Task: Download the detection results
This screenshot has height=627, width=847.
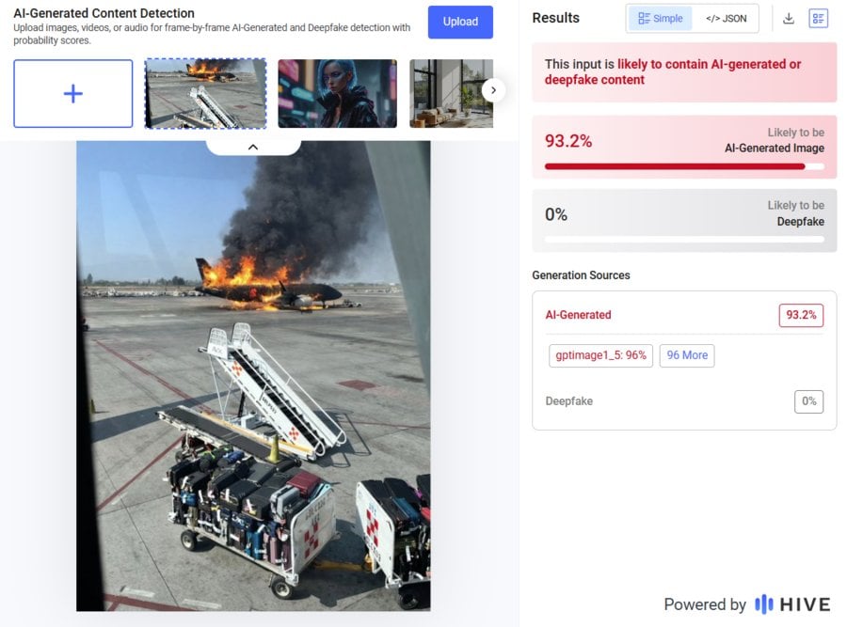Action: [789, 18]
